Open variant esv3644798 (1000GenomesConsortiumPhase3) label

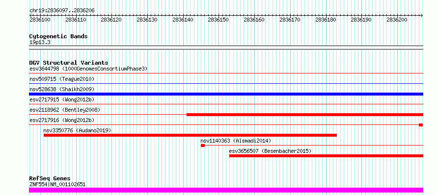[88, 69]
